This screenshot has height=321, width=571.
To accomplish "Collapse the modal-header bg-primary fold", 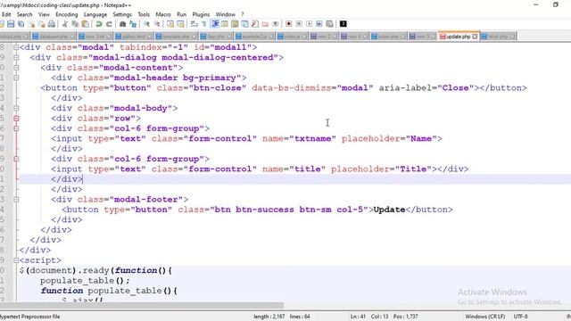I will [16, 78].
